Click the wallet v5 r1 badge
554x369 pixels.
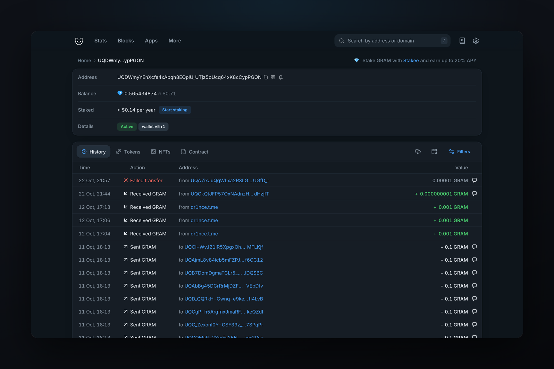(x=153, y=127)
